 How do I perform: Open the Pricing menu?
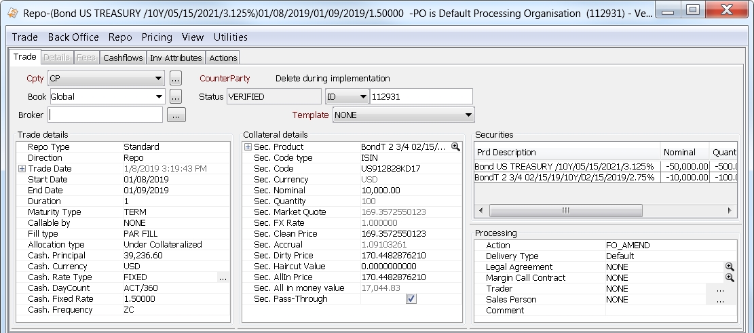tap(157, 37)
